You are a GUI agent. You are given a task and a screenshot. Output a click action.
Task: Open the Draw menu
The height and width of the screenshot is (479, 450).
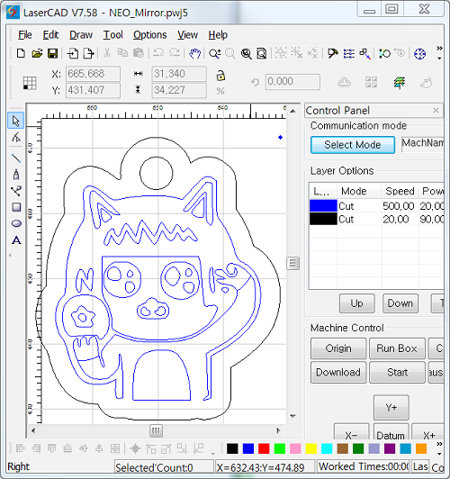click(x=81, y=35)
